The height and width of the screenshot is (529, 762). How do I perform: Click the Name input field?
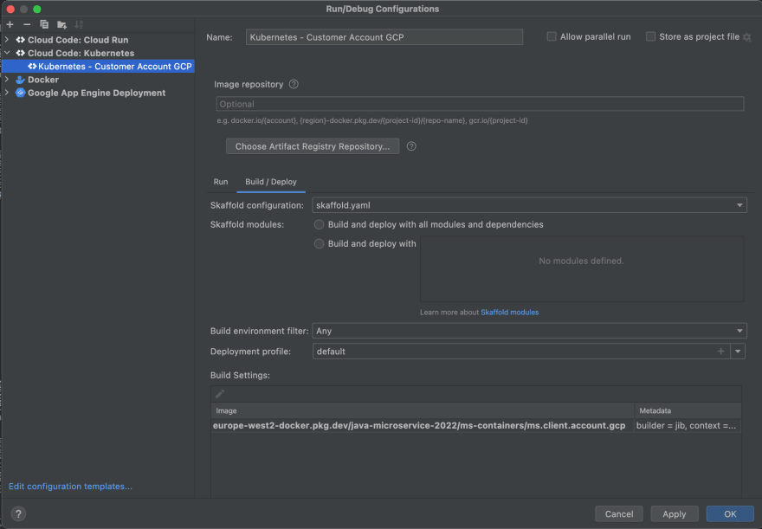click(x=384, y=37)
